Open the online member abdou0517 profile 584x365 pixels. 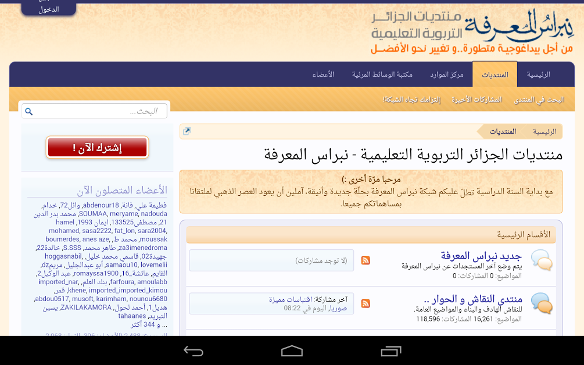coord(52,299)
